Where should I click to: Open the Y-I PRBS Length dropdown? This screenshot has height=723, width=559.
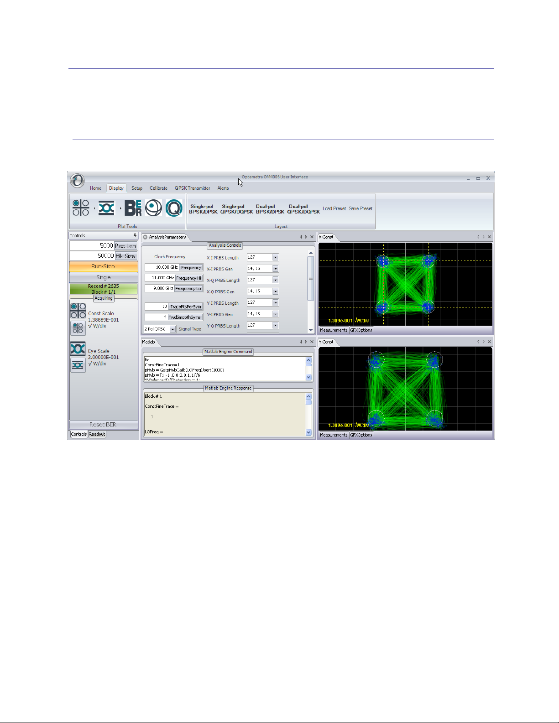276,302
